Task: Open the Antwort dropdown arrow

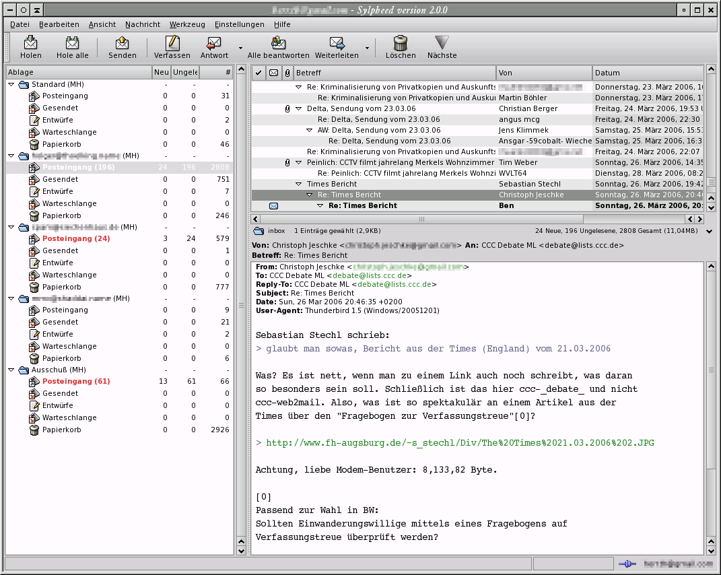Action: [x=240, y=48]
